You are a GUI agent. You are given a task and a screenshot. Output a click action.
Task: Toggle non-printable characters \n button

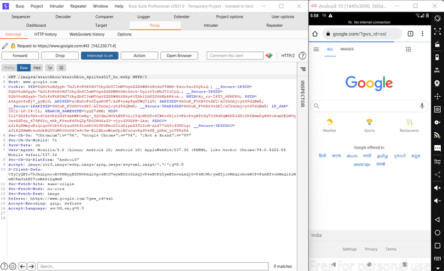tap(50, 68)
